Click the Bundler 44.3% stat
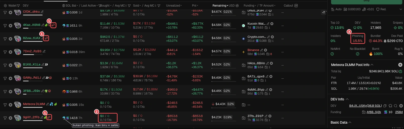 coord(375,38)
